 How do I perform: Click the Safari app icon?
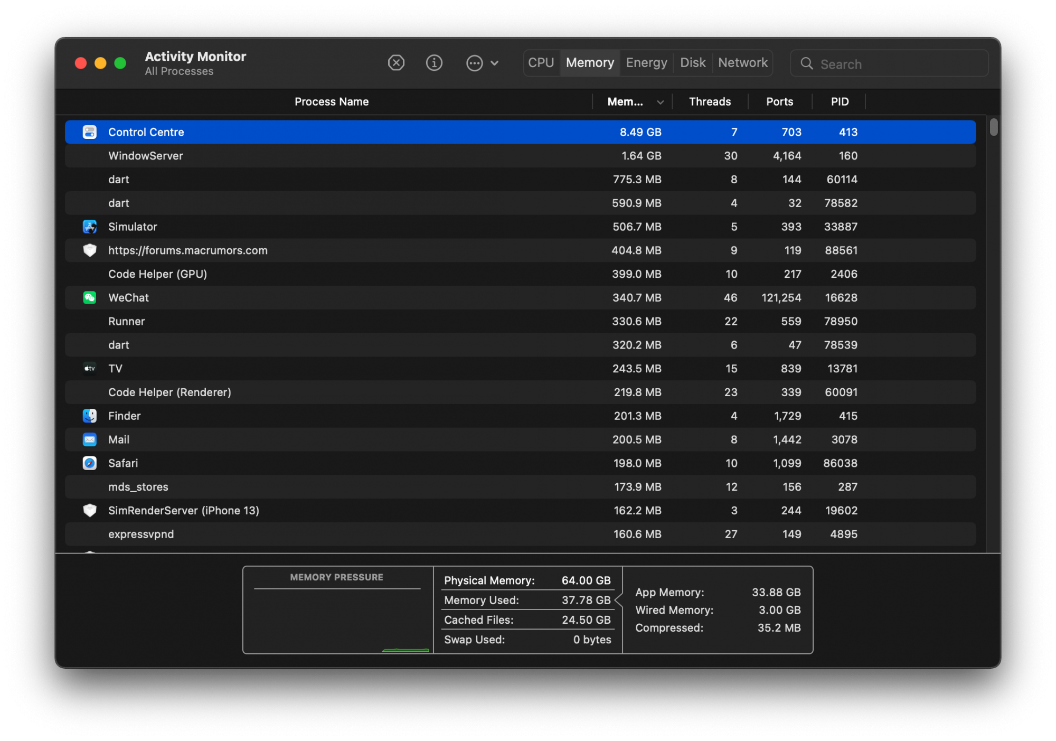(90, 463)
